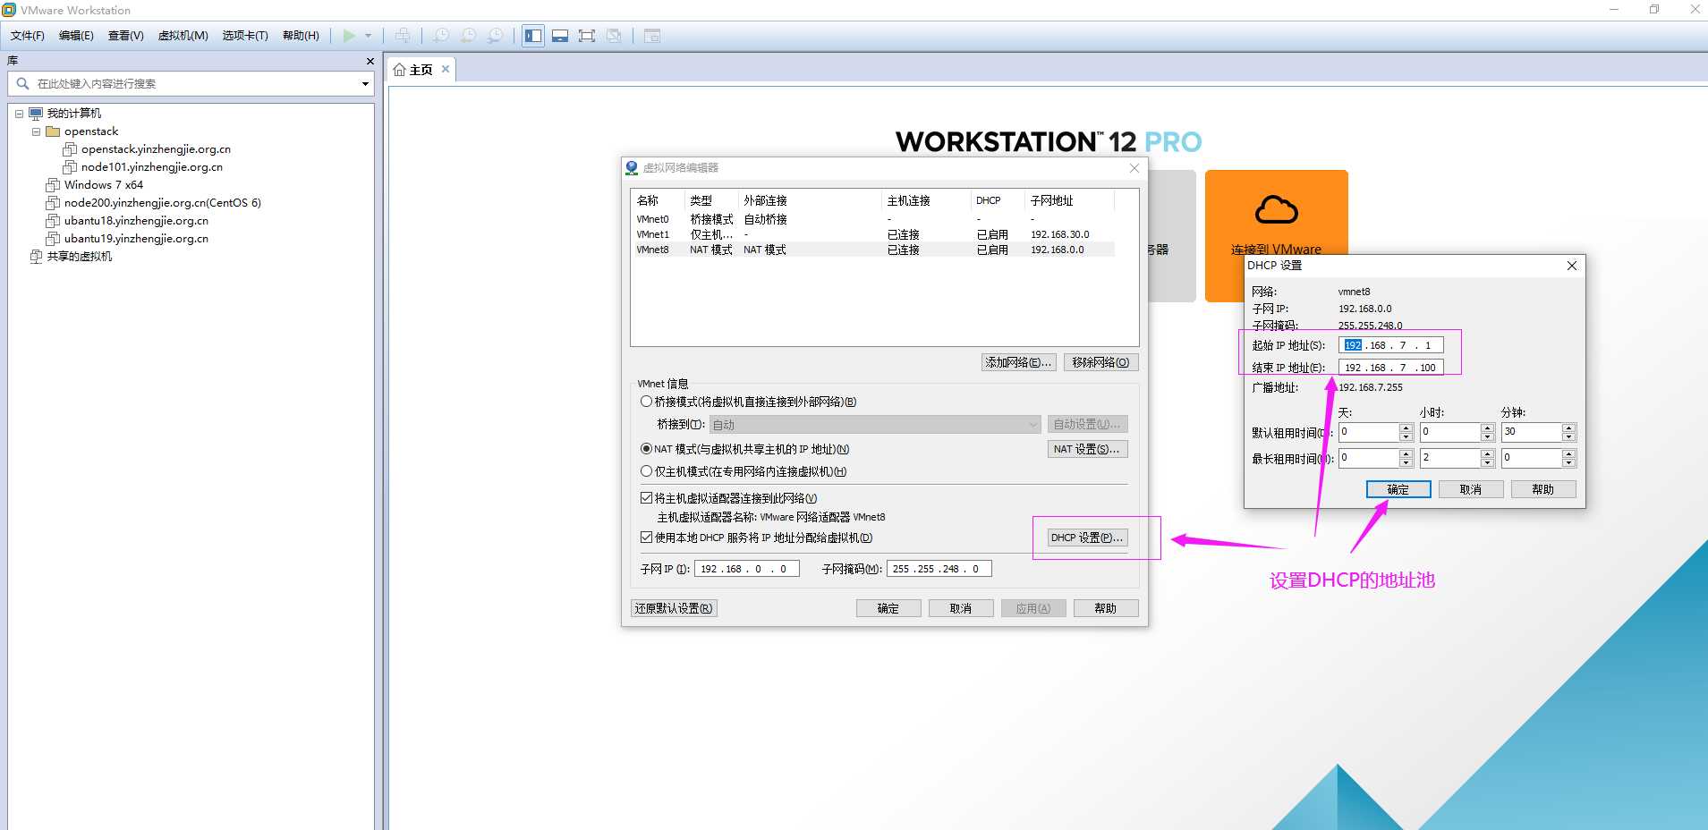Select the VMnet1 row in network table

click(x=874, y=234)
